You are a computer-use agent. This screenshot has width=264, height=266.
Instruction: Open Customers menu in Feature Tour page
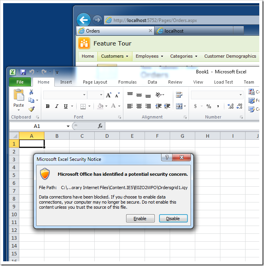115,56
